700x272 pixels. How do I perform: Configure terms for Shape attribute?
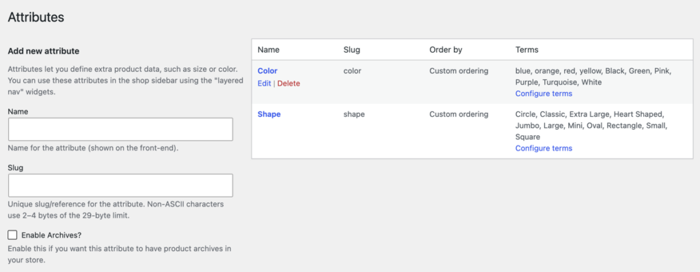click(x=543, y=148)
